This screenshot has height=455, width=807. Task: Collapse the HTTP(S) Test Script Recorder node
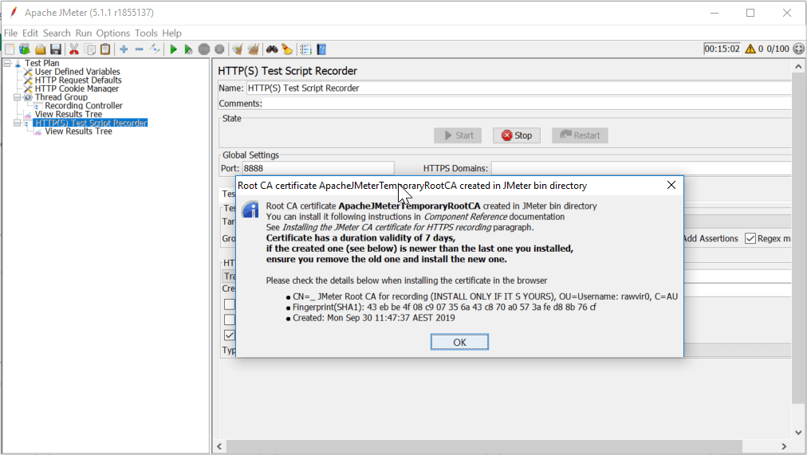pos(18,123)
